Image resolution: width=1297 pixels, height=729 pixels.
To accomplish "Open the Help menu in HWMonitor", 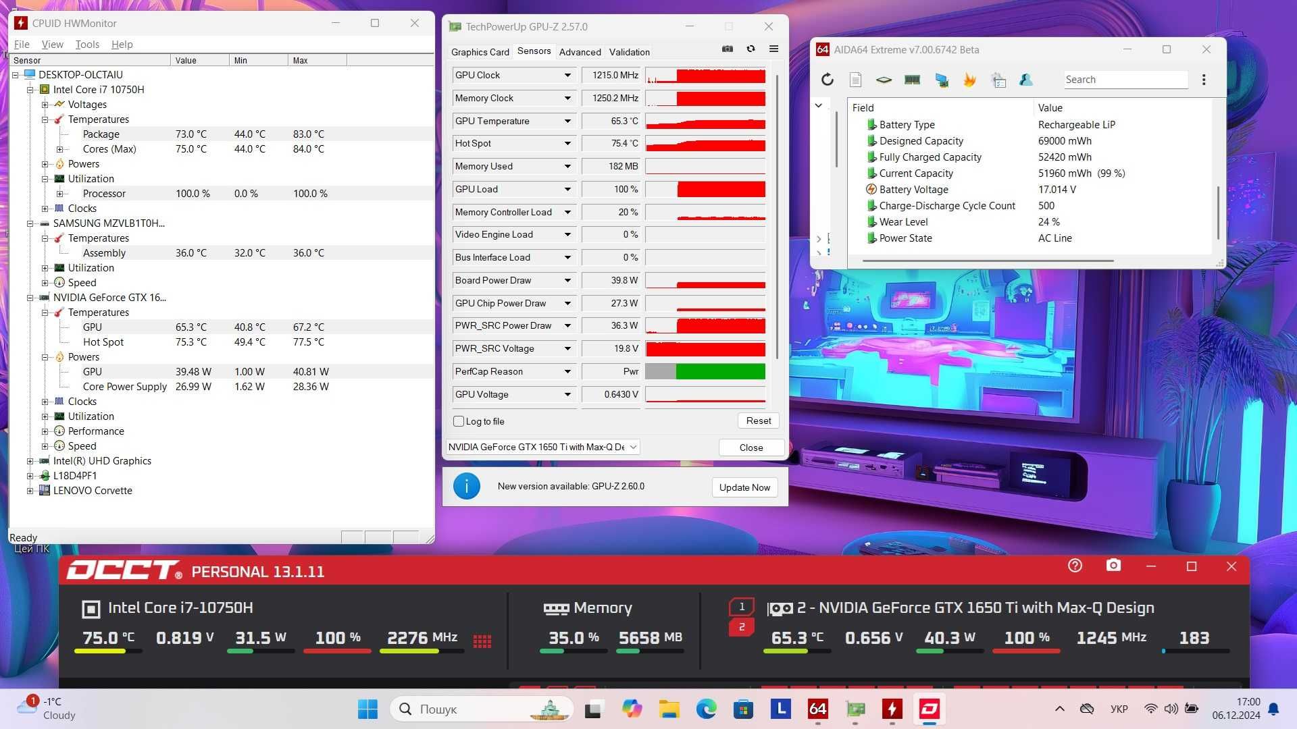I will pyautogui.click(x=122, y=44).
